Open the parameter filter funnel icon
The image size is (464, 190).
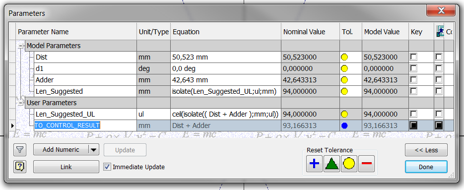tap(19, 150)
